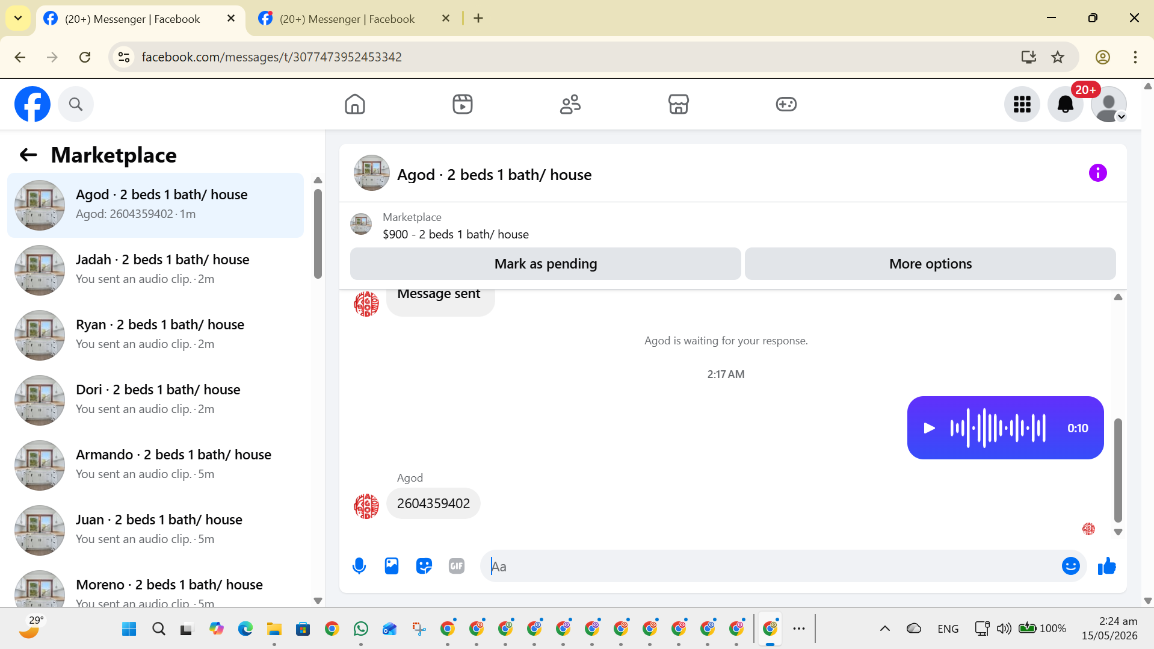Navigate back in browser history

point(20,57)
